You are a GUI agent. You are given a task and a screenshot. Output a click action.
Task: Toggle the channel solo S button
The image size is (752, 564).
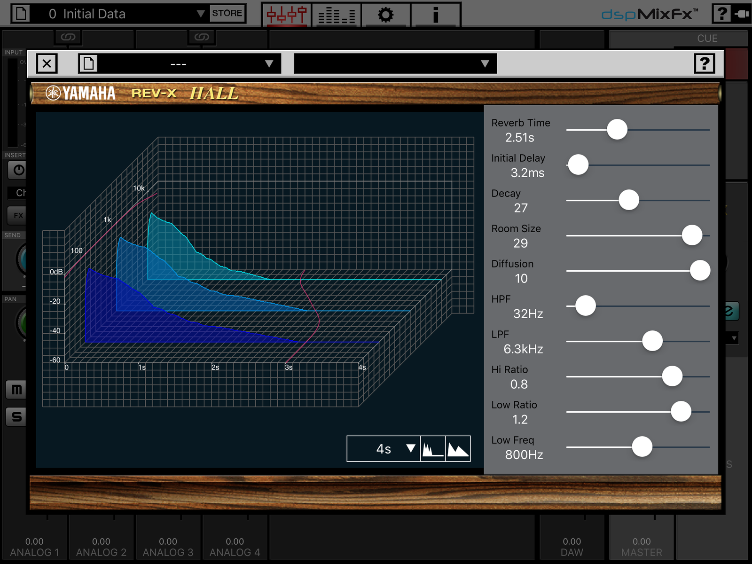16,416
